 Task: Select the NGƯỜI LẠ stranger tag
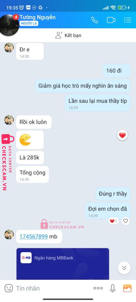[x=29, y=24]
